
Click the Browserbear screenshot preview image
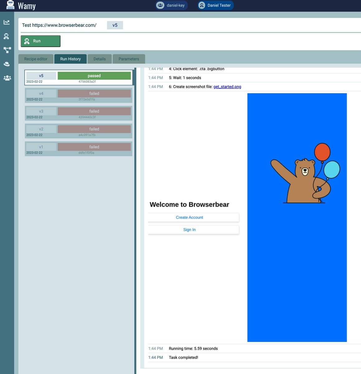tap(247, 218)
